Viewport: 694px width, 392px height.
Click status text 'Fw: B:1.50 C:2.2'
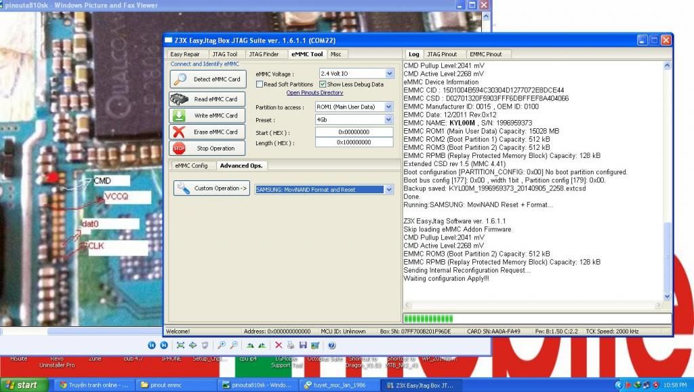pos(556,332)
